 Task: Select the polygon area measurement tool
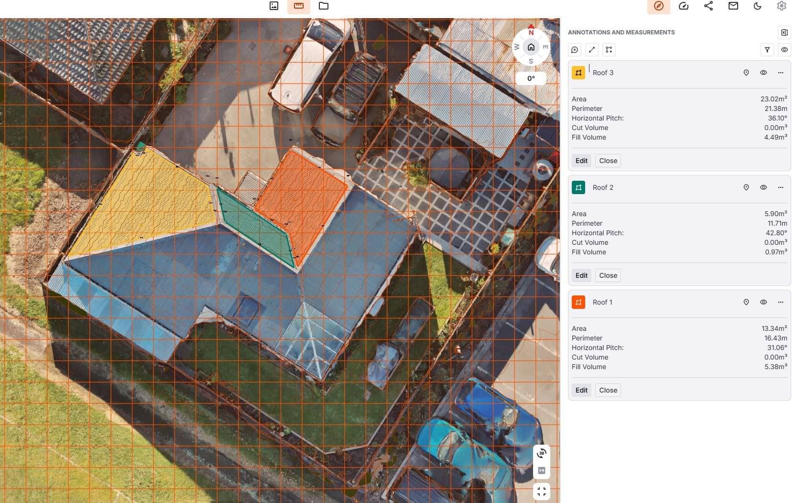coord(609,50)
